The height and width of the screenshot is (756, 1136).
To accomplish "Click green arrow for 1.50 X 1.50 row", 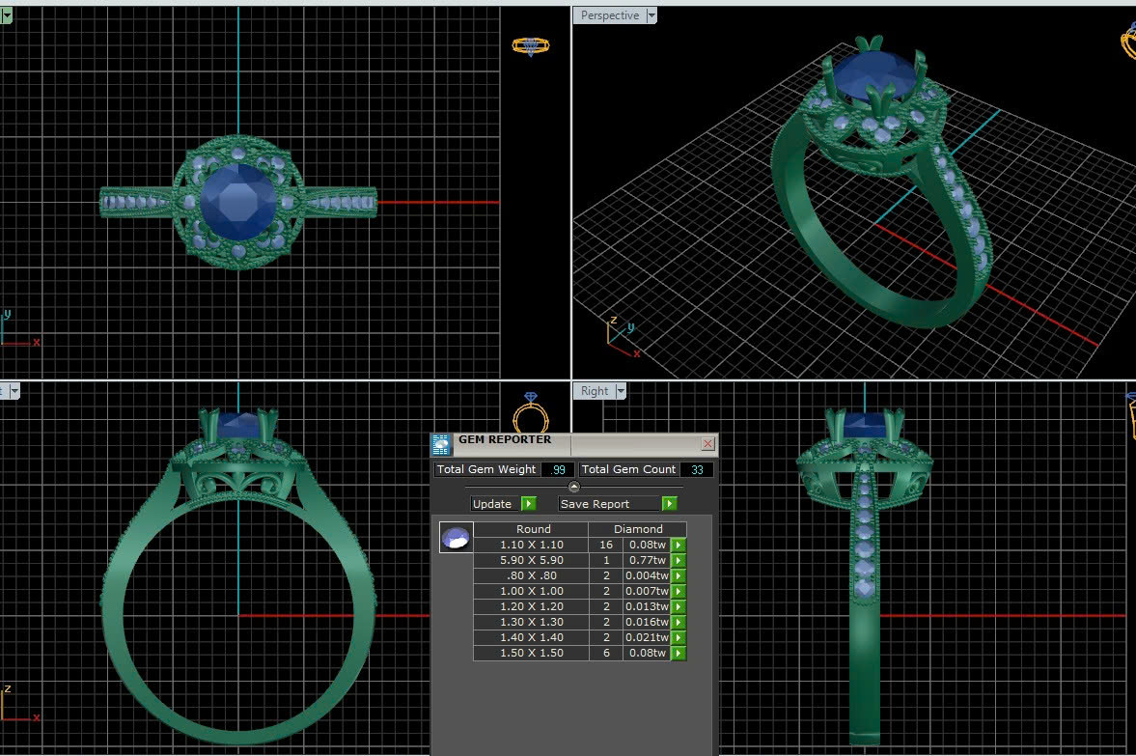I will pyautogui.click(x=679, y=654).
